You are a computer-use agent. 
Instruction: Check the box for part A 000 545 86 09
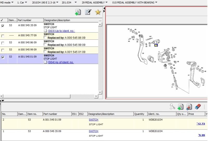[3, 43]
